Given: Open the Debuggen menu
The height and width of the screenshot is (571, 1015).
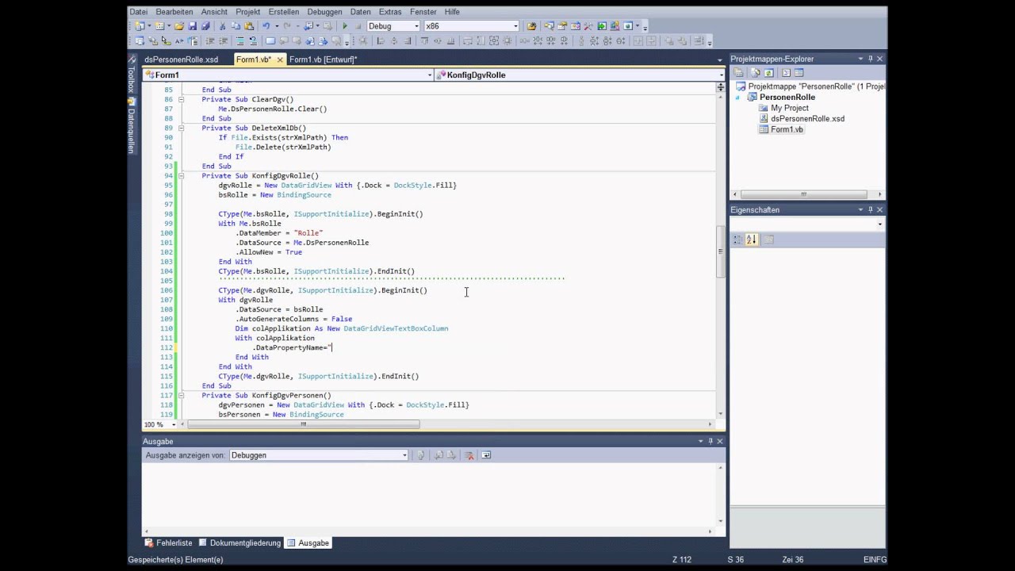Looking at the screenshot, I should pos(324,12).
